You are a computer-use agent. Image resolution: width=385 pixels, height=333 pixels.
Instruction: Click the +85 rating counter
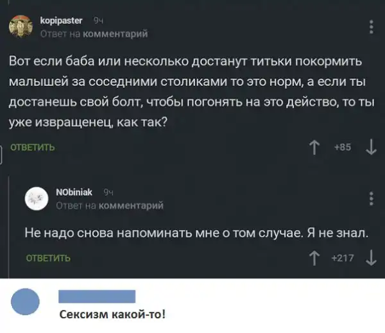coord(345,146)
